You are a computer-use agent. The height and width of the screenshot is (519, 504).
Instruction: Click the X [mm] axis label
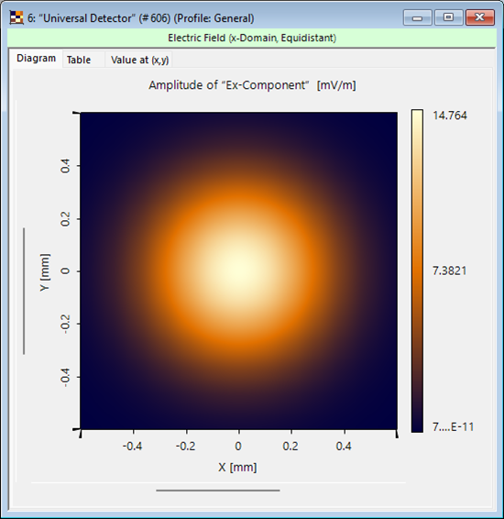point(237,467)
